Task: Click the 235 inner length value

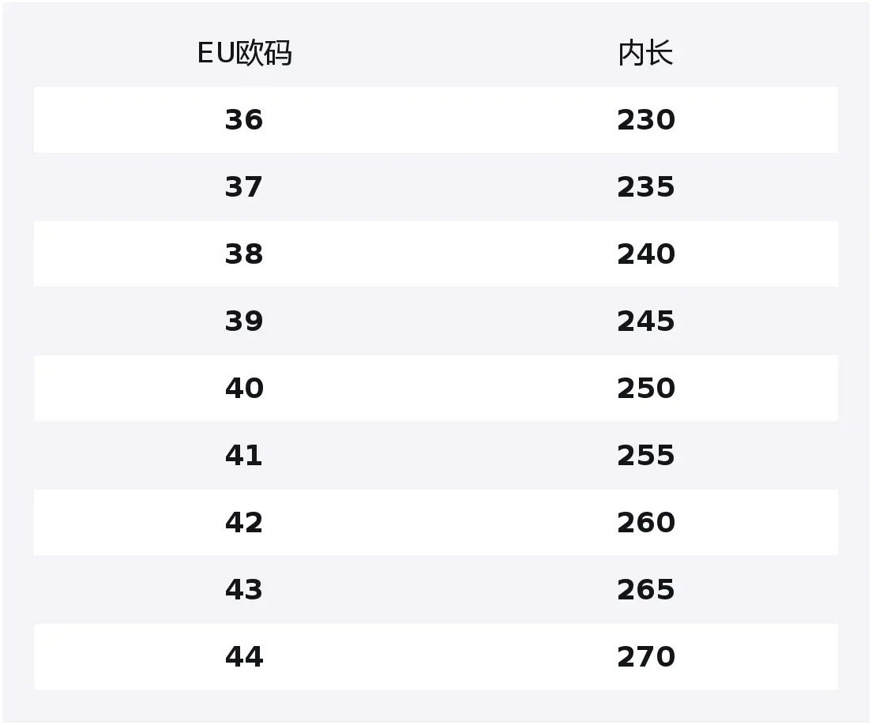Action: coord(645,187)
